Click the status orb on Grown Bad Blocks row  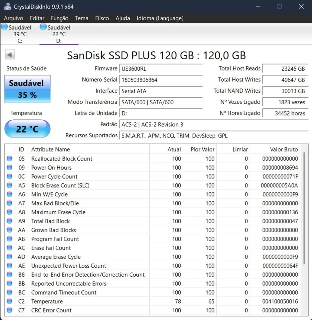pyautogui.click(x=9, y=230)
